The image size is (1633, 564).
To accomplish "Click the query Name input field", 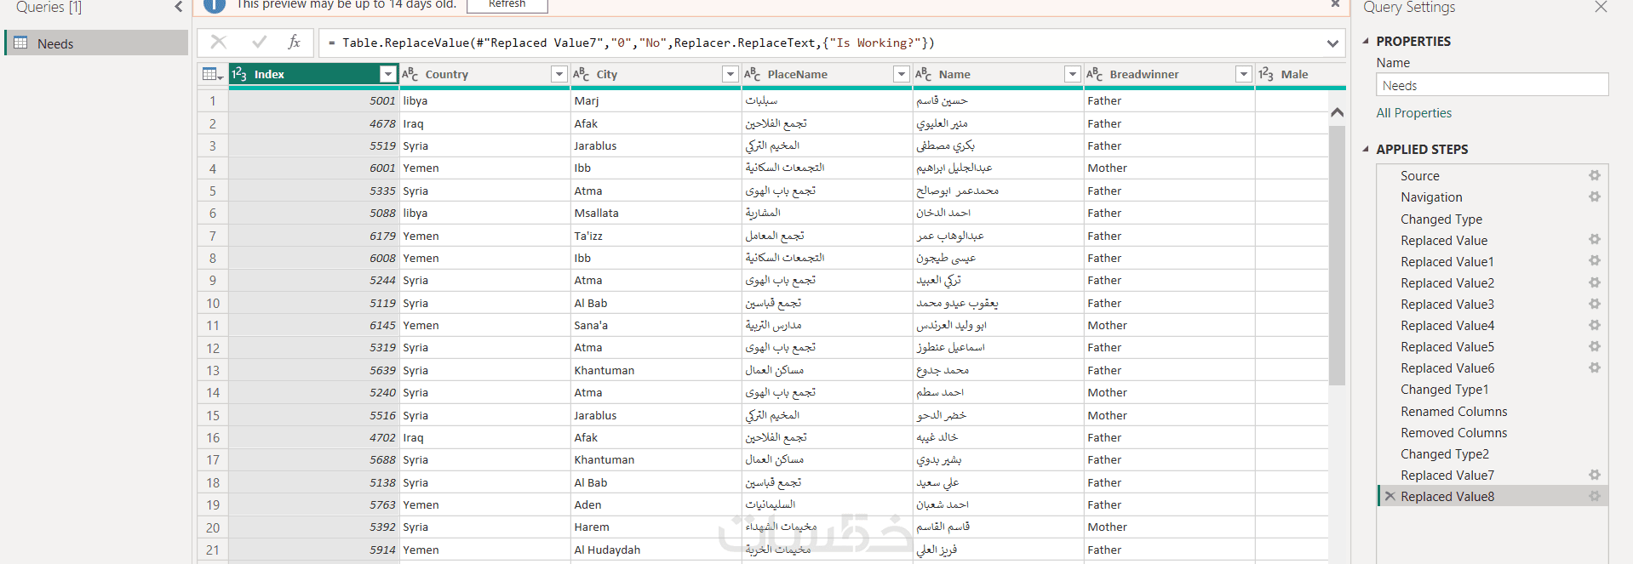I will [x=1492, y=85].
